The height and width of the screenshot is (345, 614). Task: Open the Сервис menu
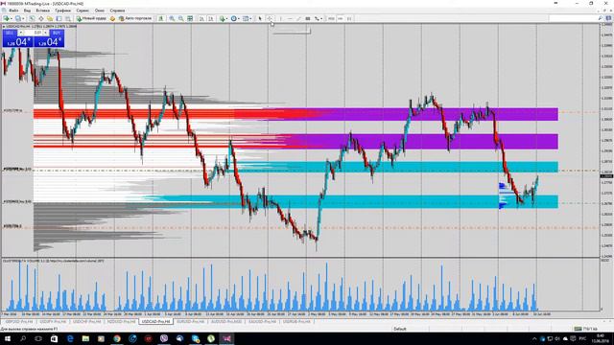[83, 11]
